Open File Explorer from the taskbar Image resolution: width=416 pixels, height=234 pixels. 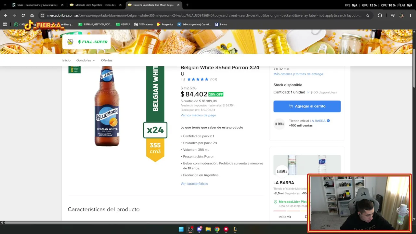click(208, 229)
